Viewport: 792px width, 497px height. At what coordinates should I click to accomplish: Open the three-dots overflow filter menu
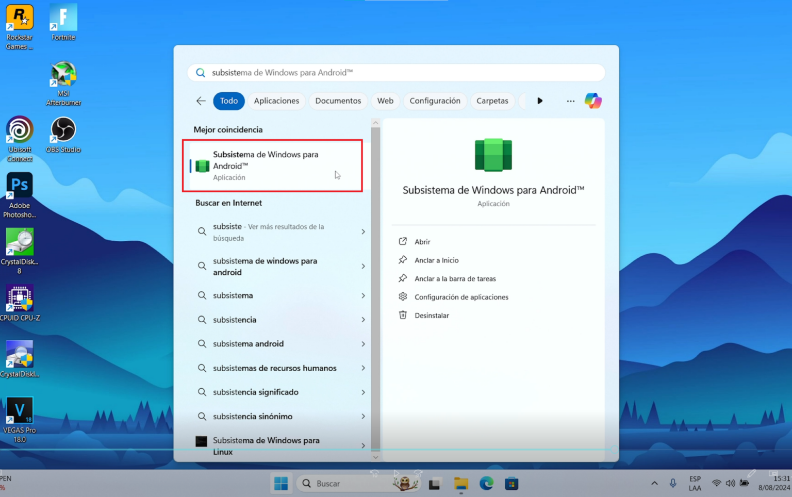[570, 101]
